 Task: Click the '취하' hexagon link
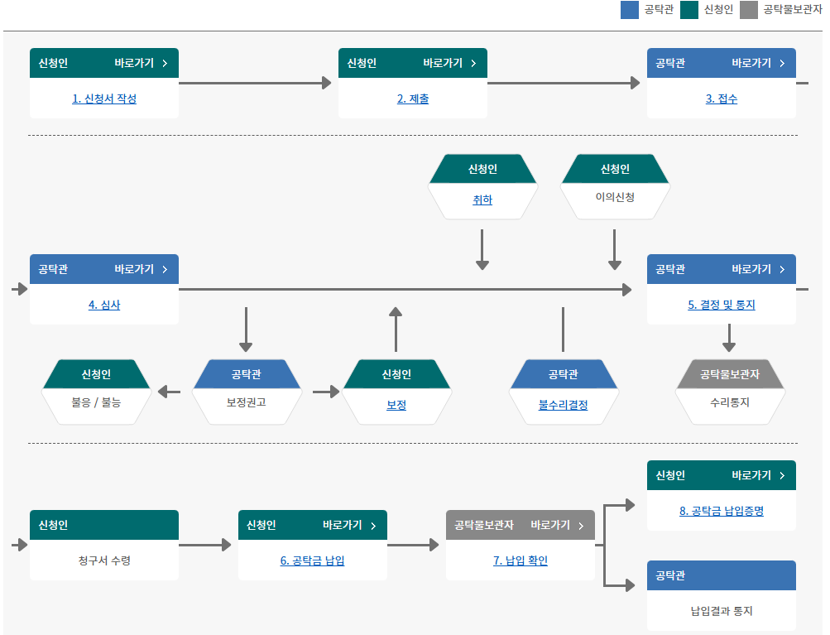[482, 200]
